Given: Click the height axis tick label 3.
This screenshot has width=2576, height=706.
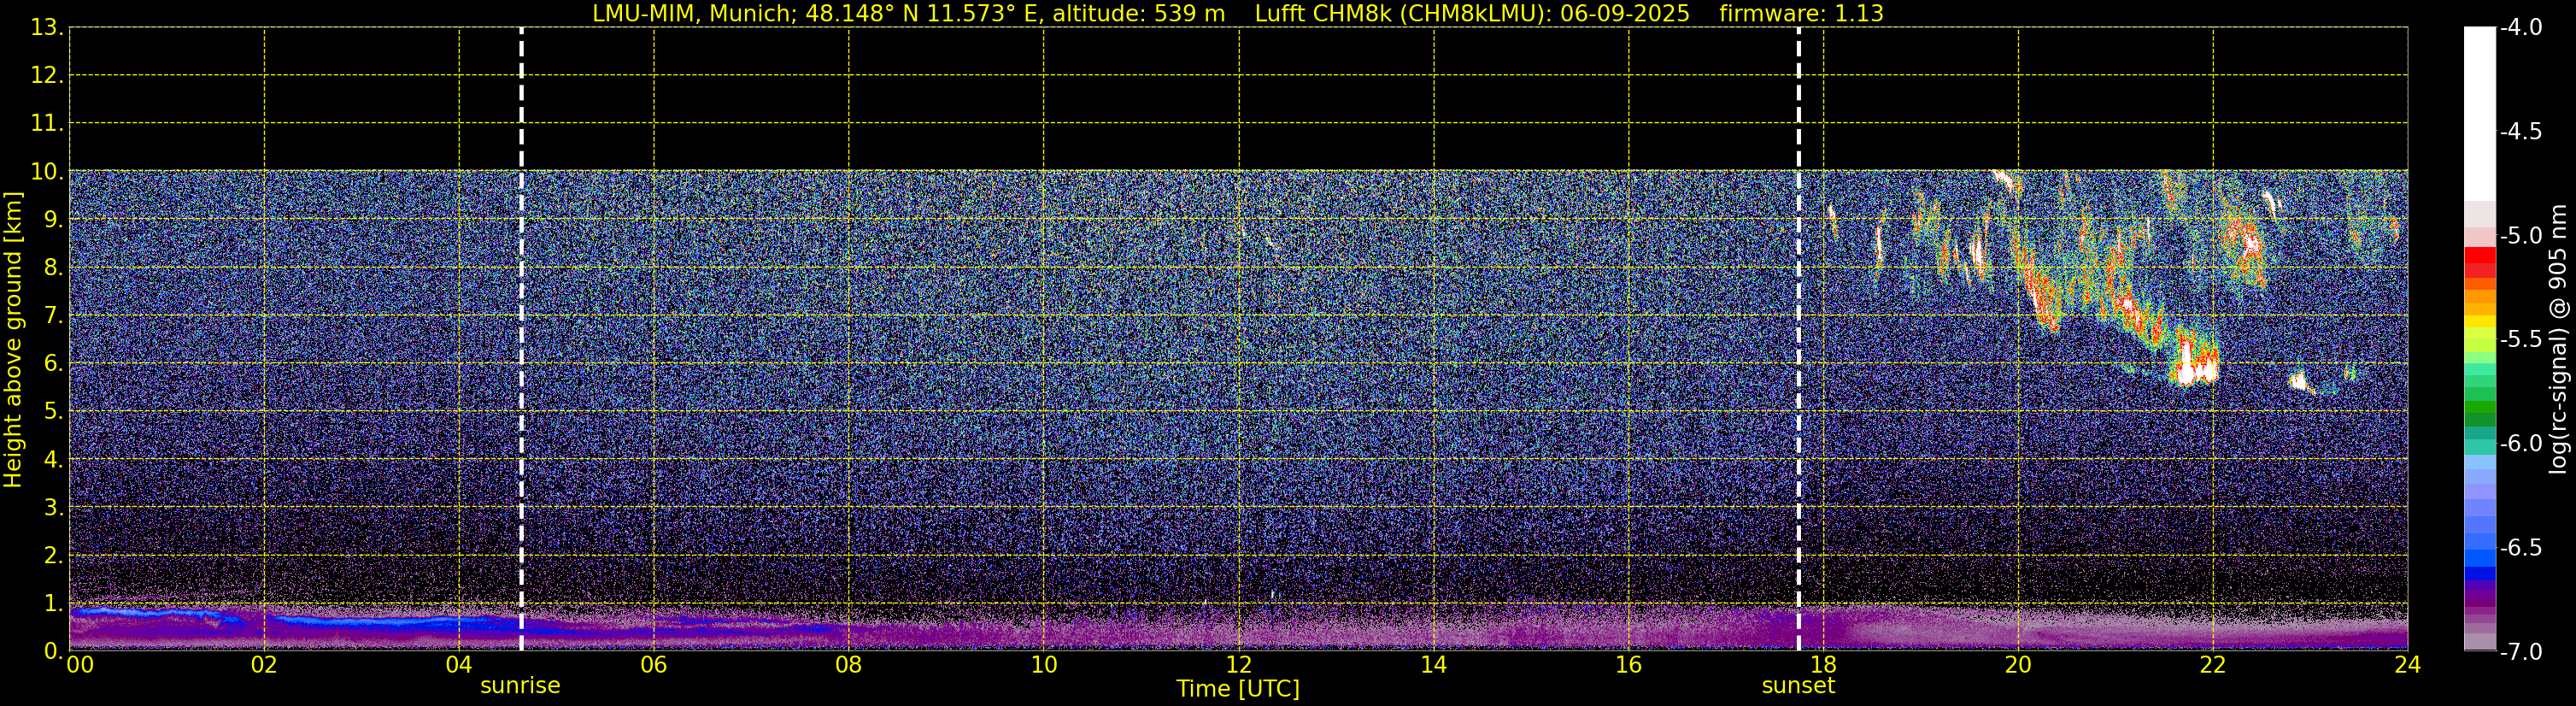Looking at the screenshot, I should pyautogui.click(x=53, y=508).
